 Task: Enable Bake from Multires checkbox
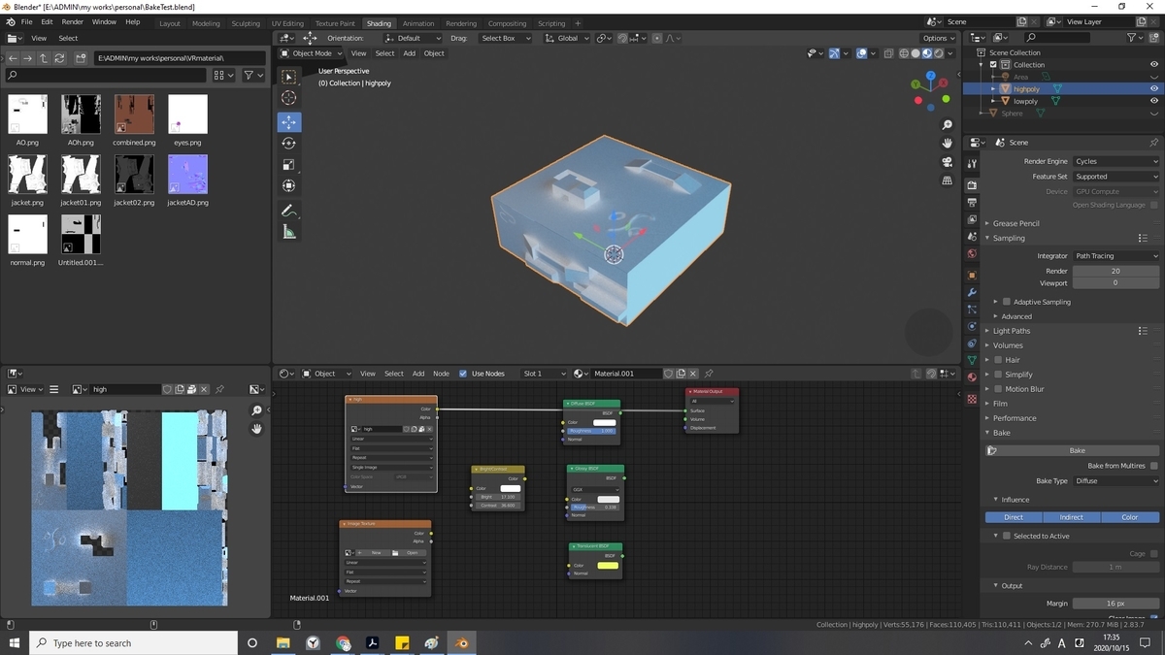click(x=1153, y=466)
